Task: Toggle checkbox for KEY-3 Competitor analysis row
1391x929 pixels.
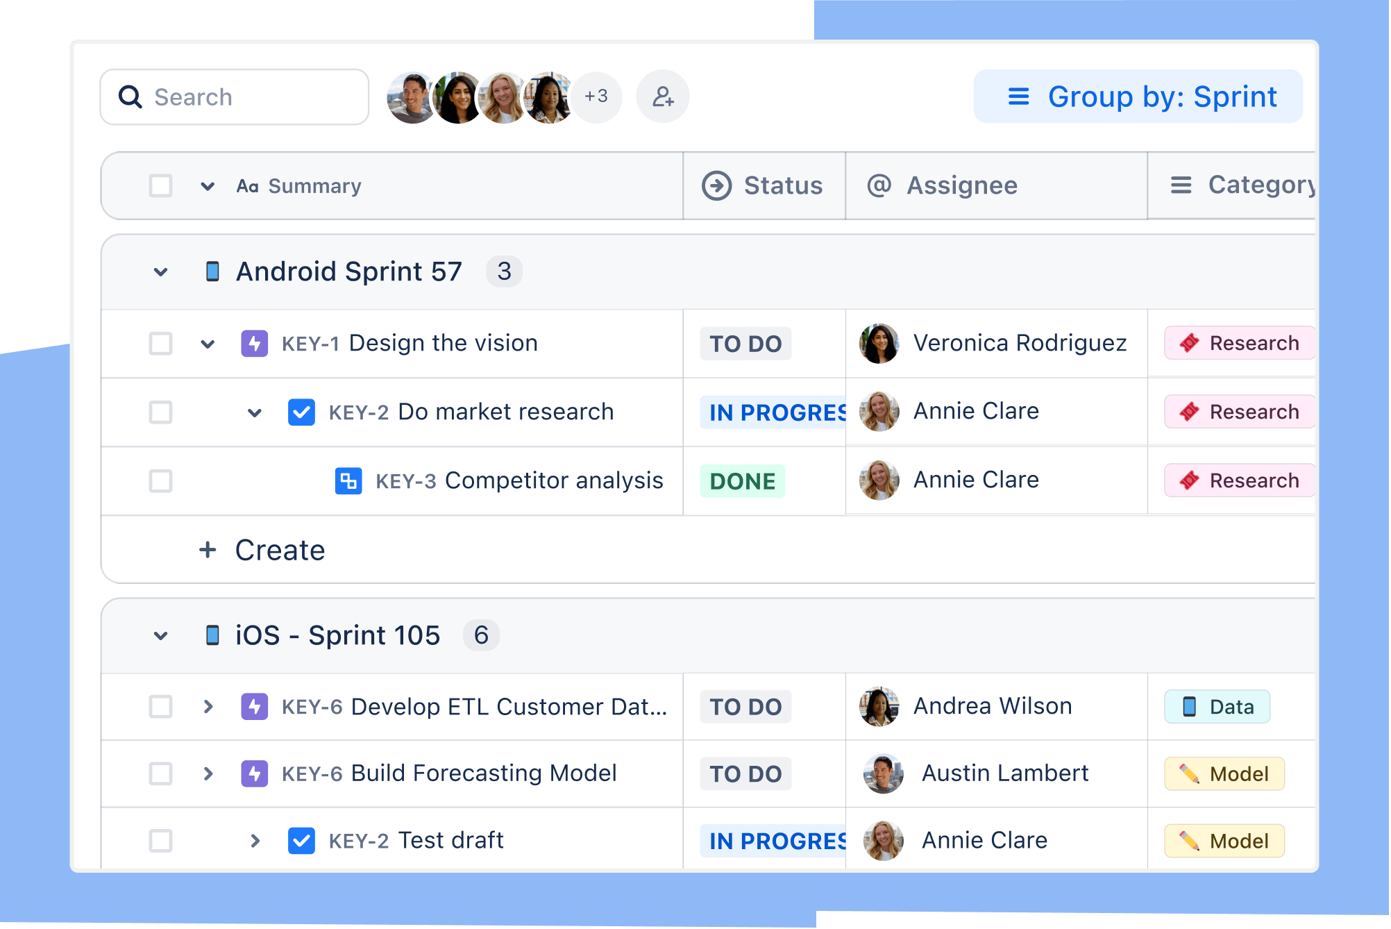Action: (x=162, y=480)
